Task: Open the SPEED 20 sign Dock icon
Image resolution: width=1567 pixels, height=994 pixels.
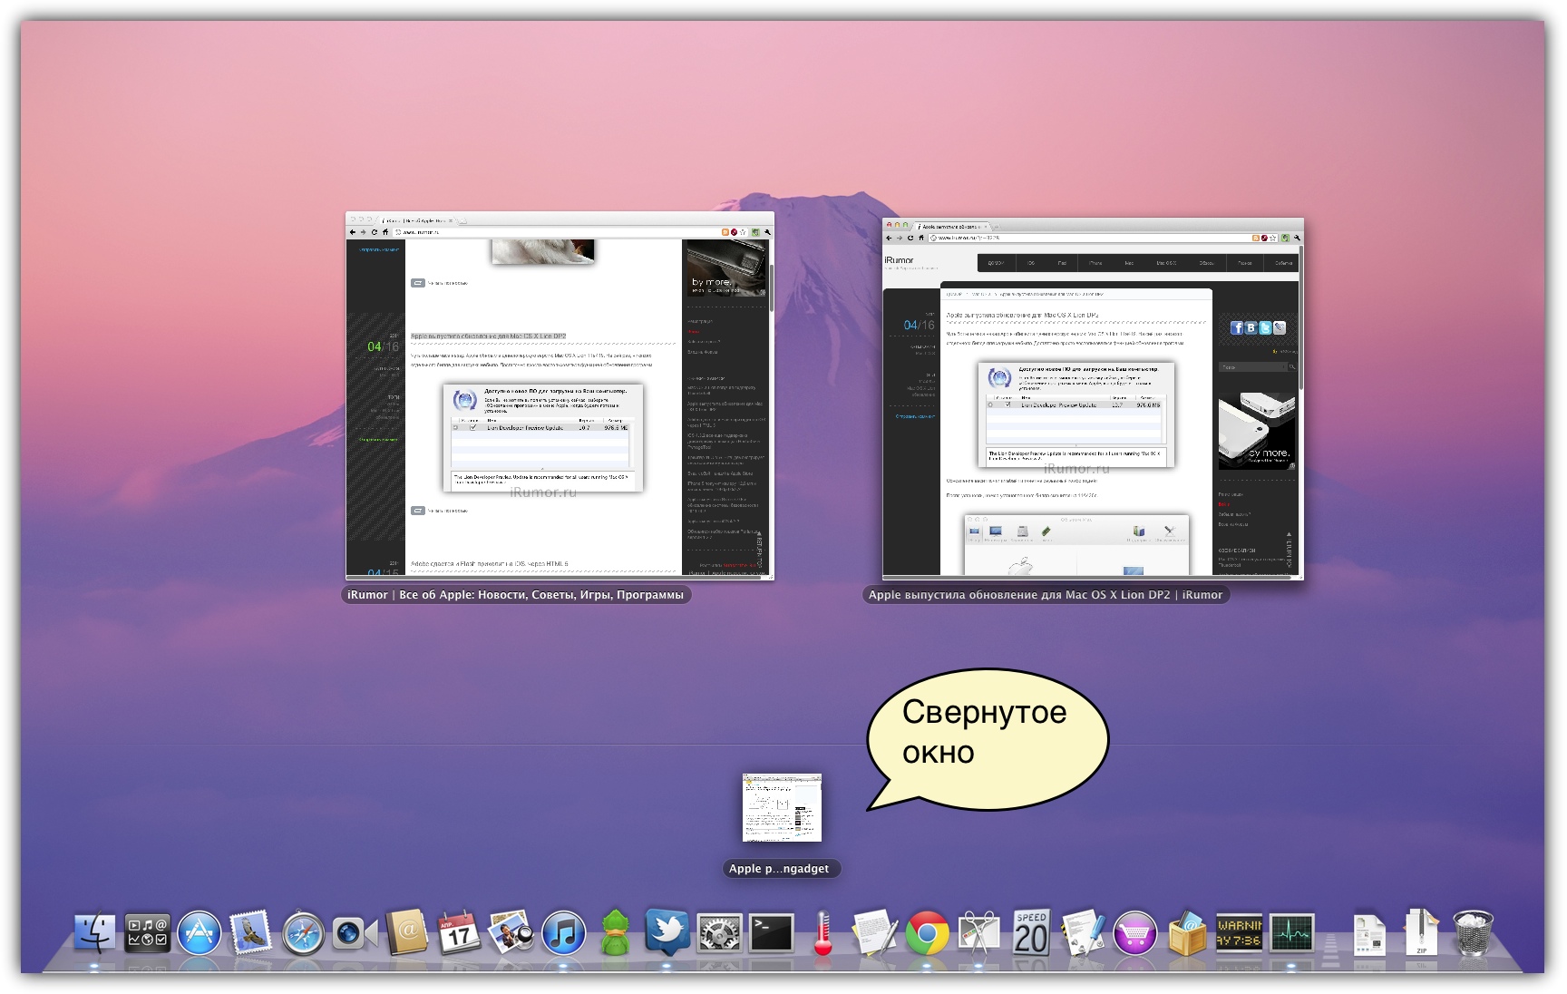Action: [1031, 932]
